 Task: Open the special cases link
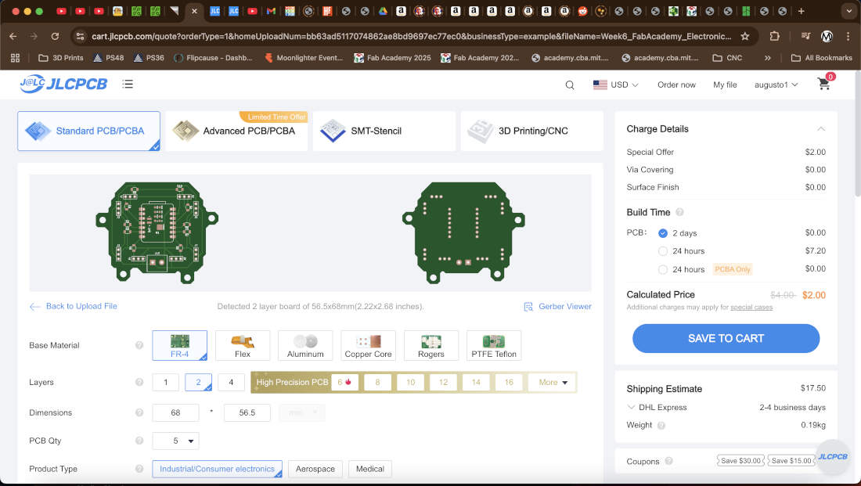751,308
